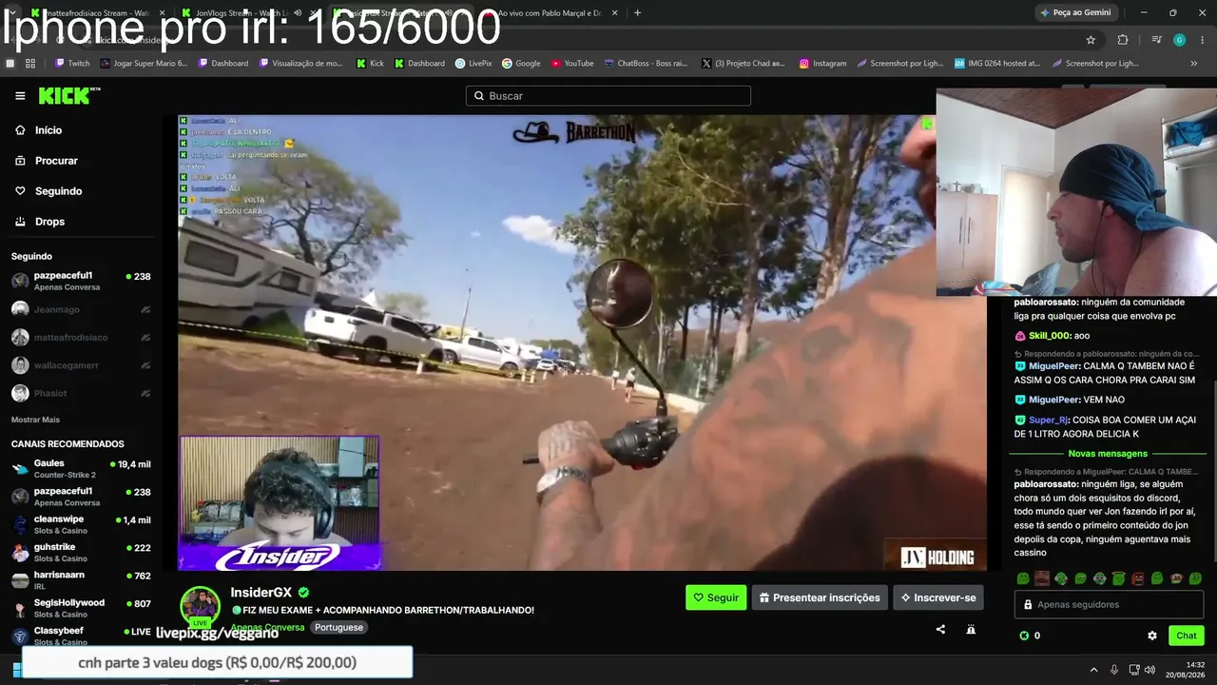Expand the bookmarks overflow chevron

click(1194, 64)
